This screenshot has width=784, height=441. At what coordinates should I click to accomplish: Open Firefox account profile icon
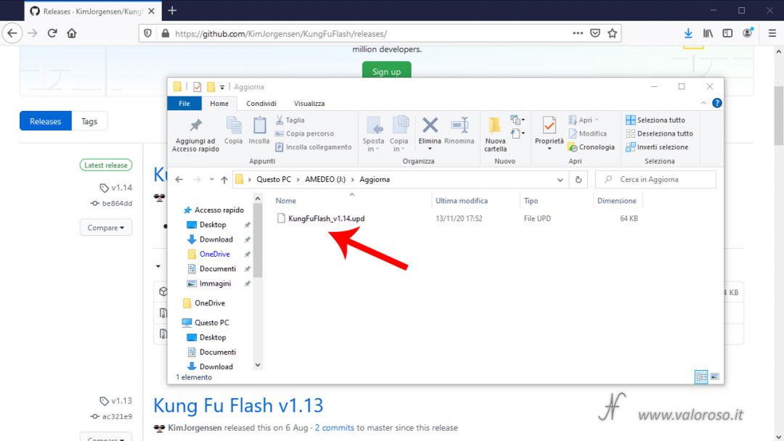click(x=748, y=33)
